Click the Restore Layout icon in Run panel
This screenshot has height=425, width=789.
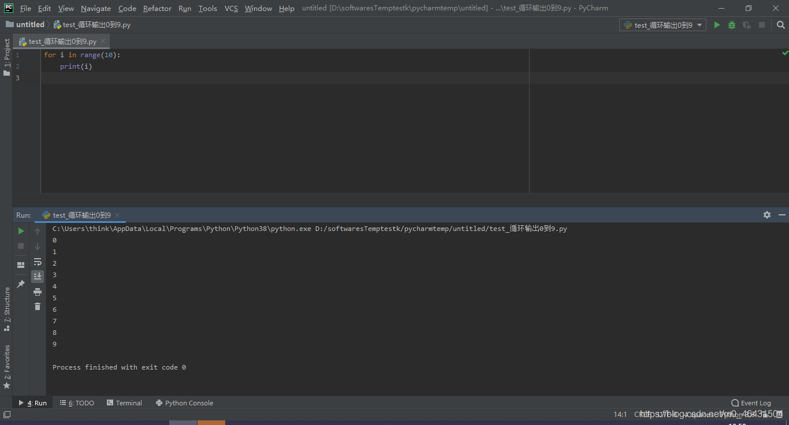click(x=21, y=265)
